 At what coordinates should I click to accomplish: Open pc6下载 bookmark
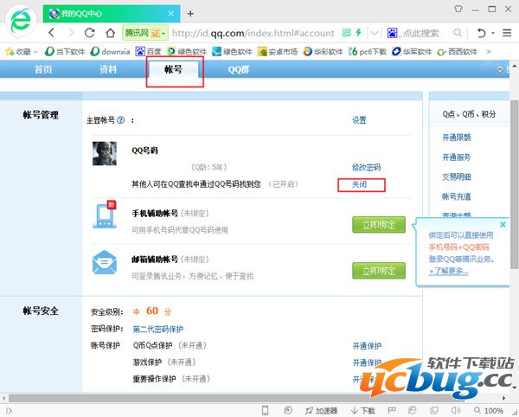coord(367,52)
